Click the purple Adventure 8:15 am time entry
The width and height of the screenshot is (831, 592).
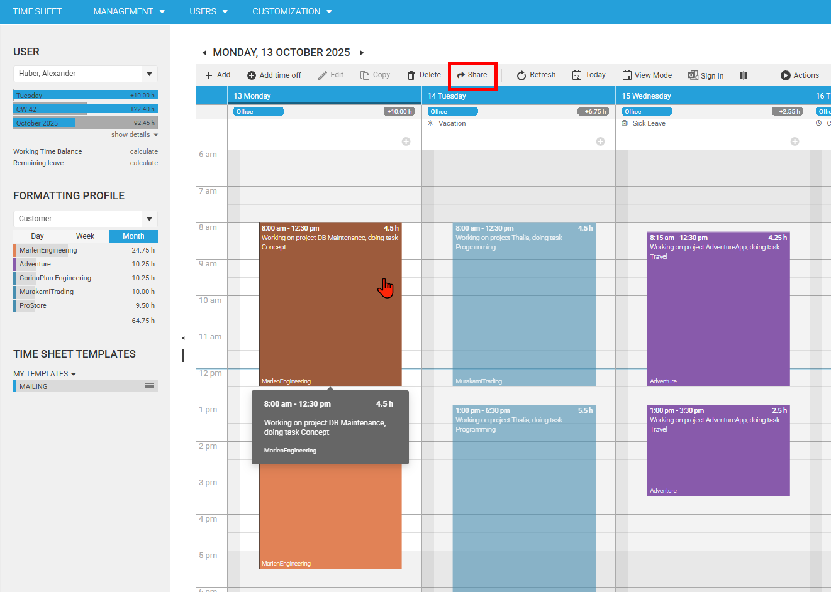[x=718, y=308]
